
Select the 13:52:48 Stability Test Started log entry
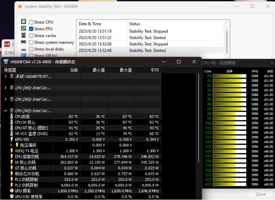point(150,50)
